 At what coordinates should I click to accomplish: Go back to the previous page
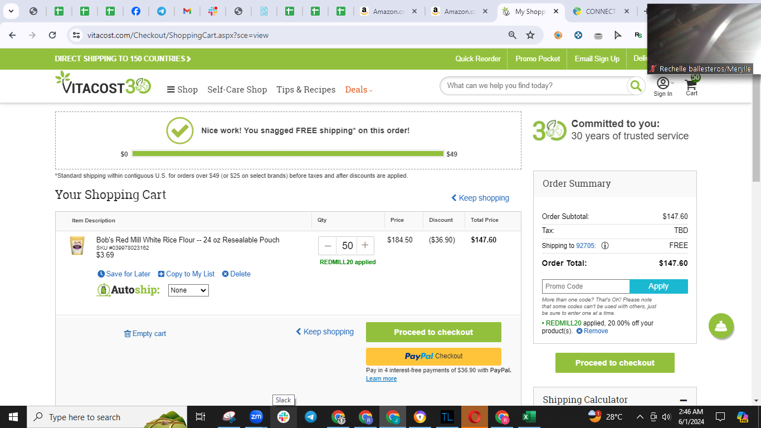pyautogui.click(x=12, y=35)
